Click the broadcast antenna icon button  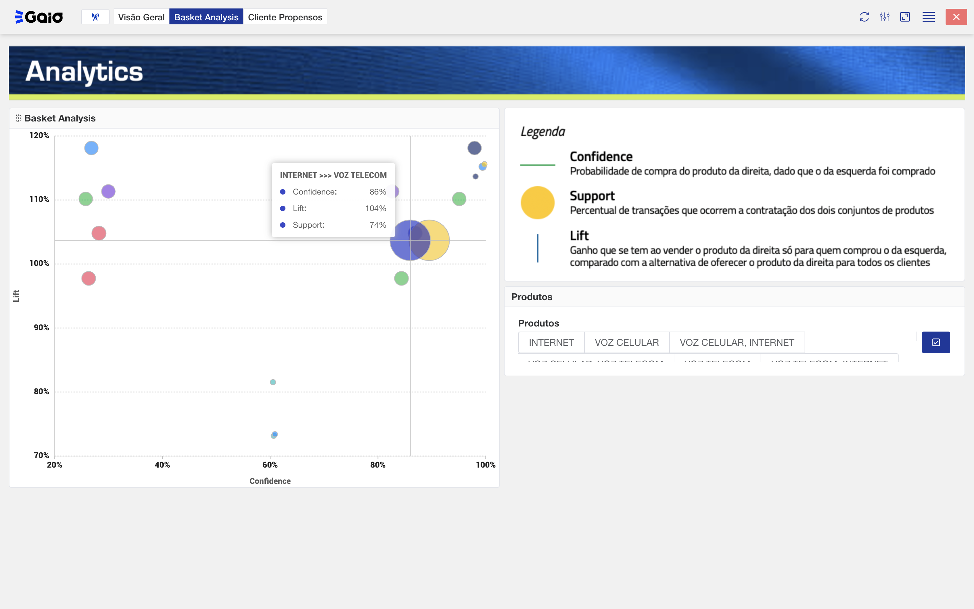pos(95,17)
